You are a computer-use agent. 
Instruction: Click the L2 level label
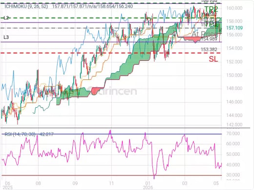[x=6, y=18]
